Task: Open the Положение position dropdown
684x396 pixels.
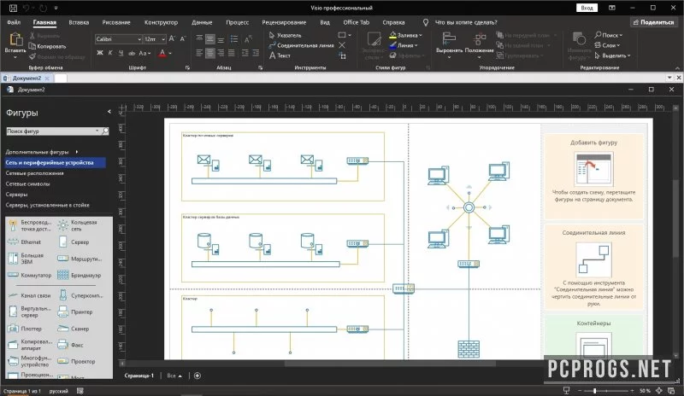Action: point(480,45)
